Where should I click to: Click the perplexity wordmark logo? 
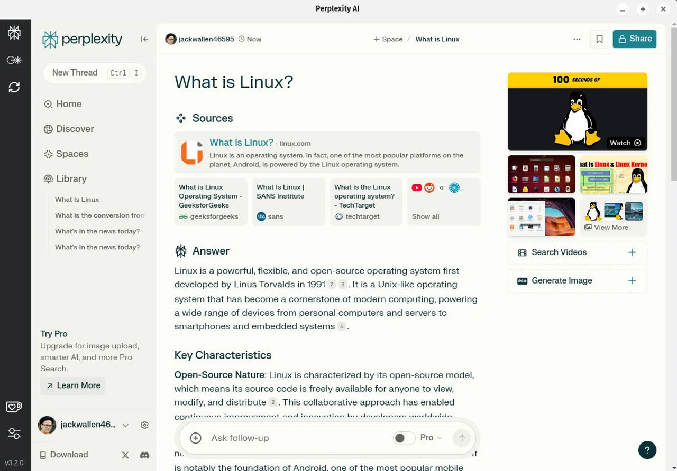point(82,39)
